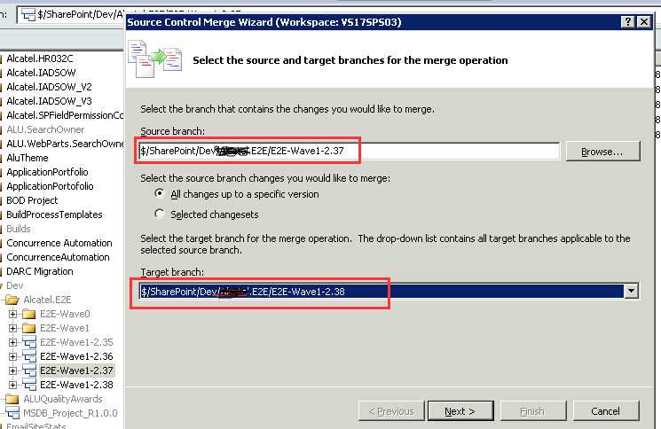Screen dimensions: 661x429
Task: Click the Alcatel.E2E open folder icon
Action: [x=12, y=300]
